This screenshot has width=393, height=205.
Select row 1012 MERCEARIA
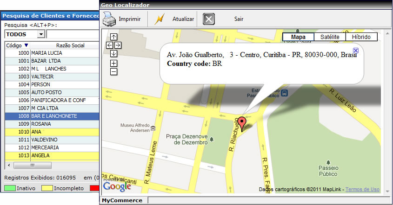click(x=52, y=147)
